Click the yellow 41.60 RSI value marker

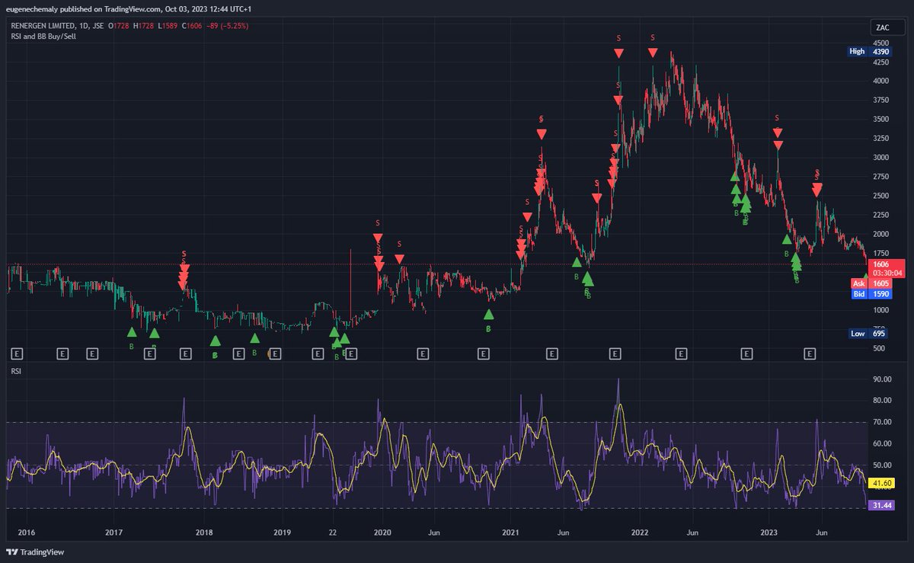point(882,482)
